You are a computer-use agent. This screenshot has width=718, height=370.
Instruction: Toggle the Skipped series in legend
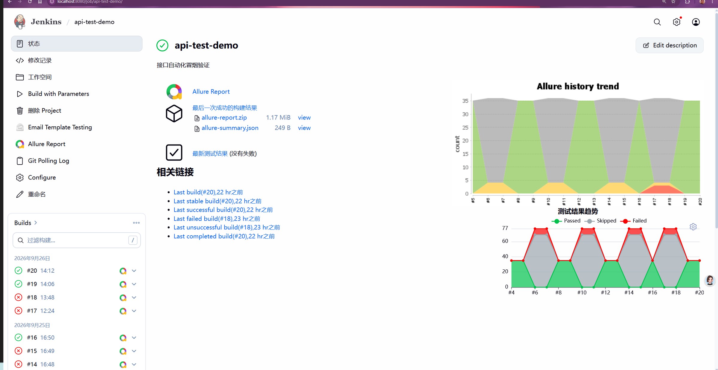click(x=600, y=221)
